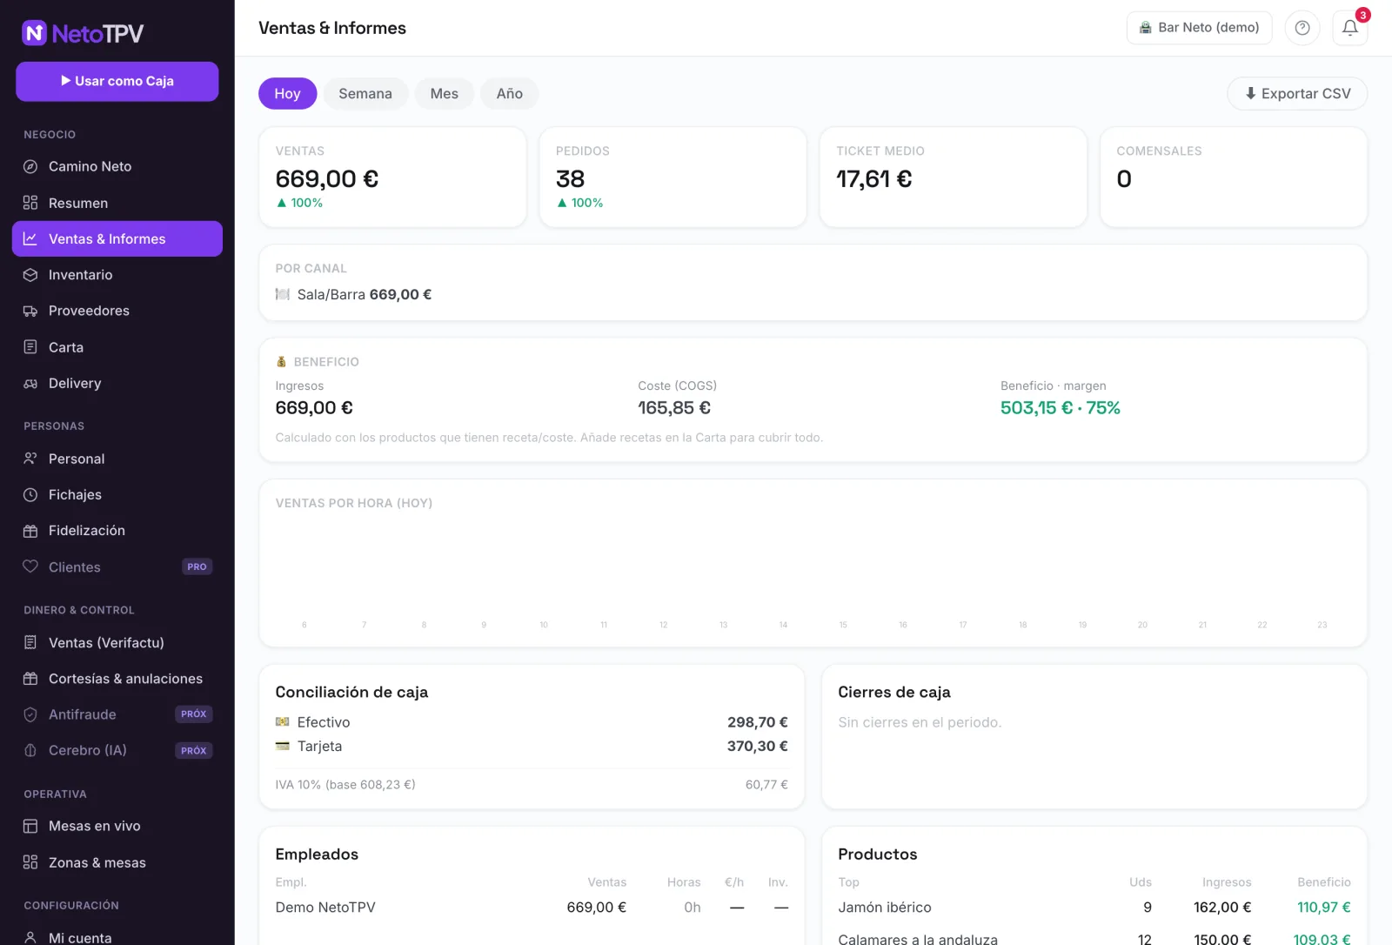1392x945 pixels.
Task: Click the NetoTPV logo icon
Action: pos(34,33)
